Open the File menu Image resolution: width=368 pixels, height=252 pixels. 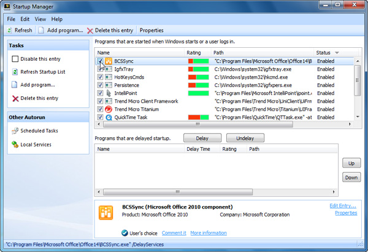(x=11, y=19)
